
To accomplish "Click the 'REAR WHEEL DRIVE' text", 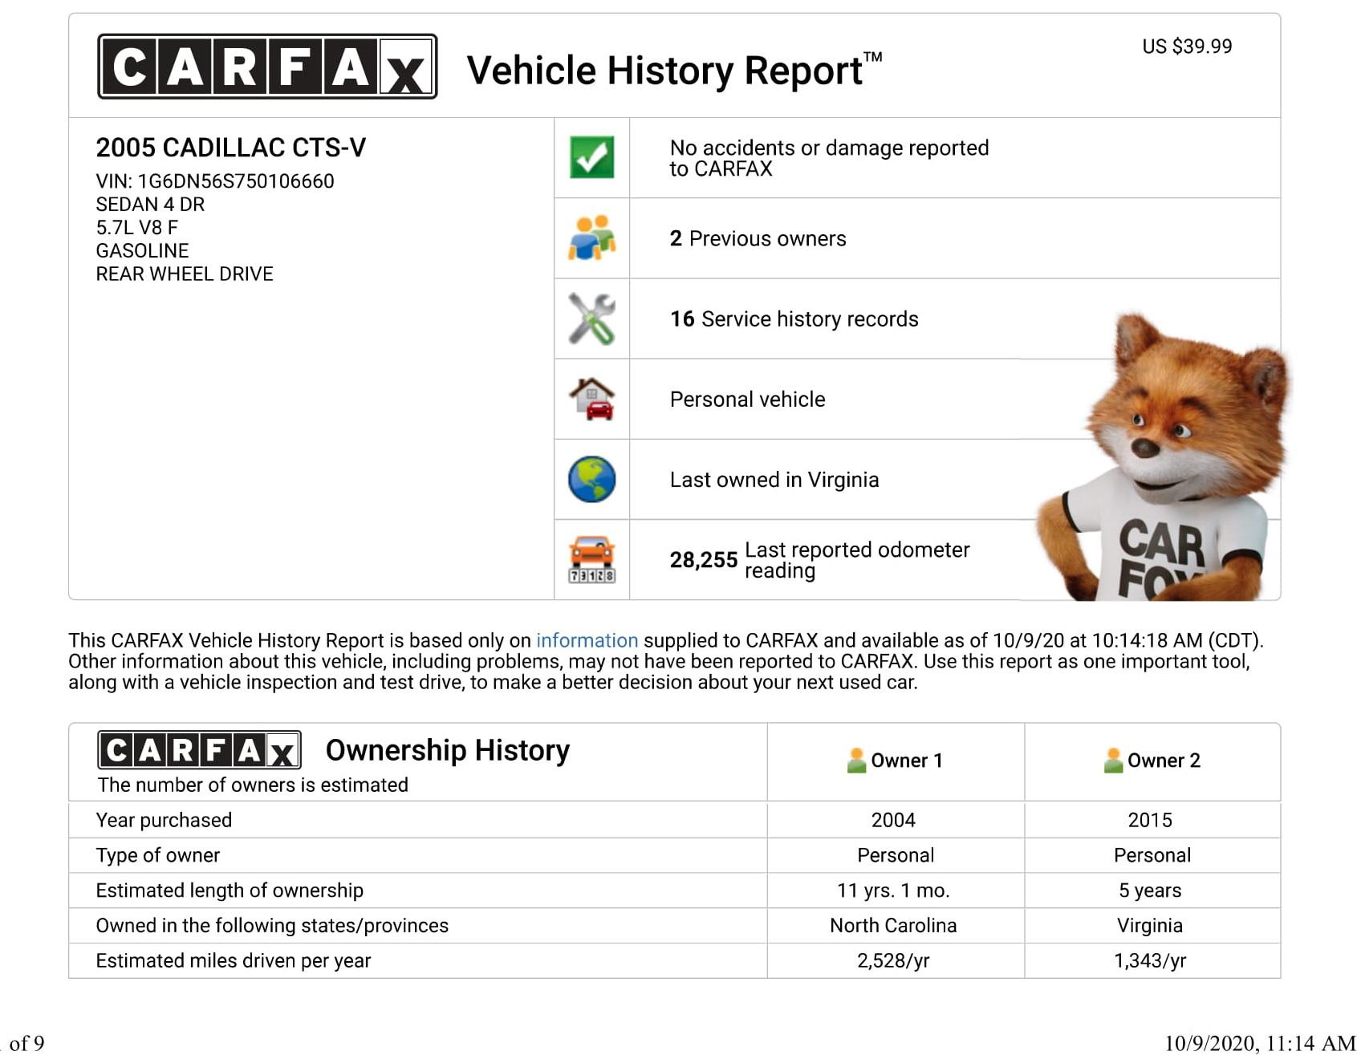I will (185, 274).
